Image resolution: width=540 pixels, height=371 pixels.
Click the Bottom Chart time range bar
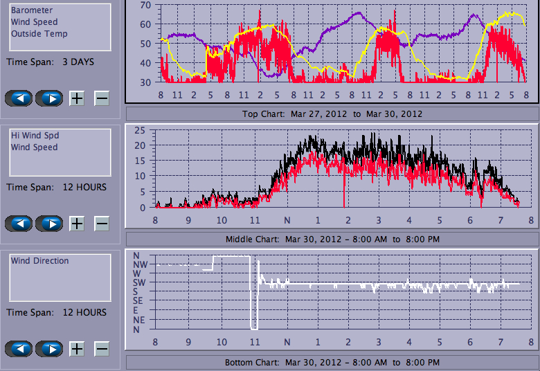click(x=332, y=363)
